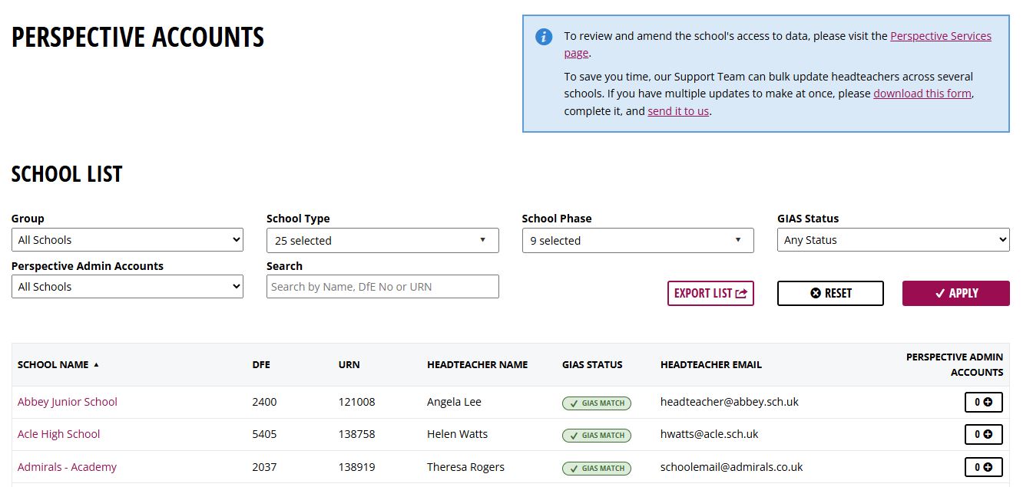The image size is (1033, 487).
Task: Click the DFE column header
Action: pyautogui.click(x=261, y=365)
